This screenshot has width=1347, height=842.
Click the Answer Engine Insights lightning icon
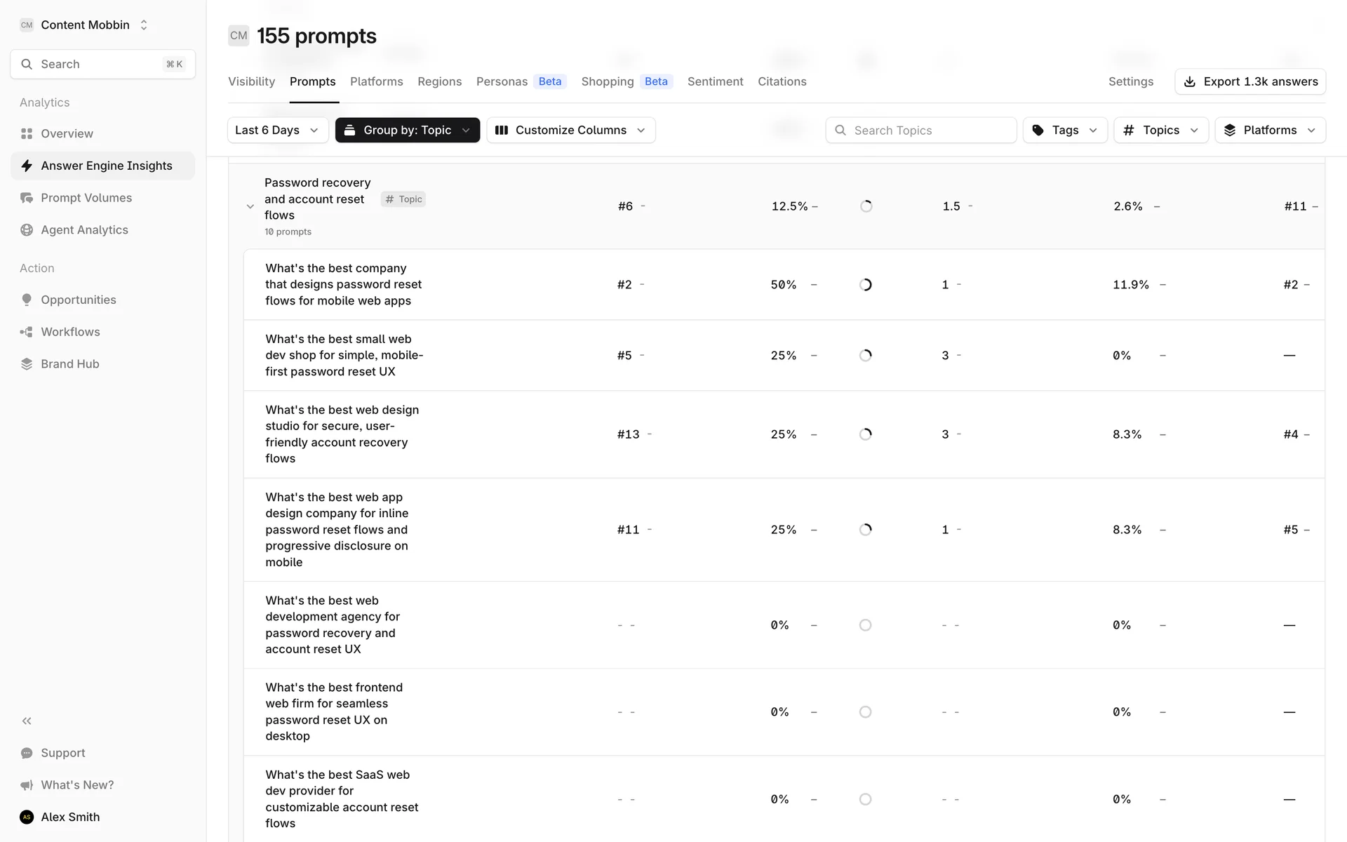pyautogui.click(x=27, y=166)
